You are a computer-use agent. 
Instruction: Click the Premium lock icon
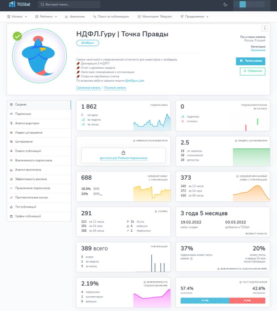(x=124, y=153)
